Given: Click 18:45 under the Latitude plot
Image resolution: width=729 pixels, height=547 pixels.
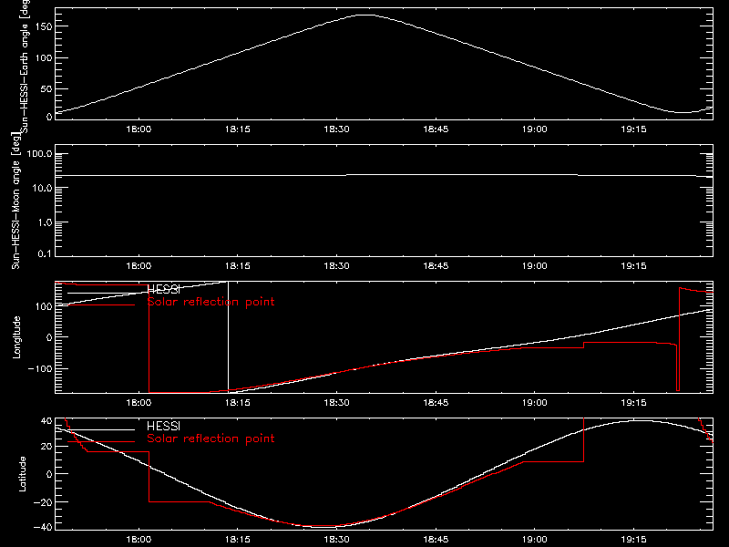Looking at the screenshot, I should pos(436,540).
